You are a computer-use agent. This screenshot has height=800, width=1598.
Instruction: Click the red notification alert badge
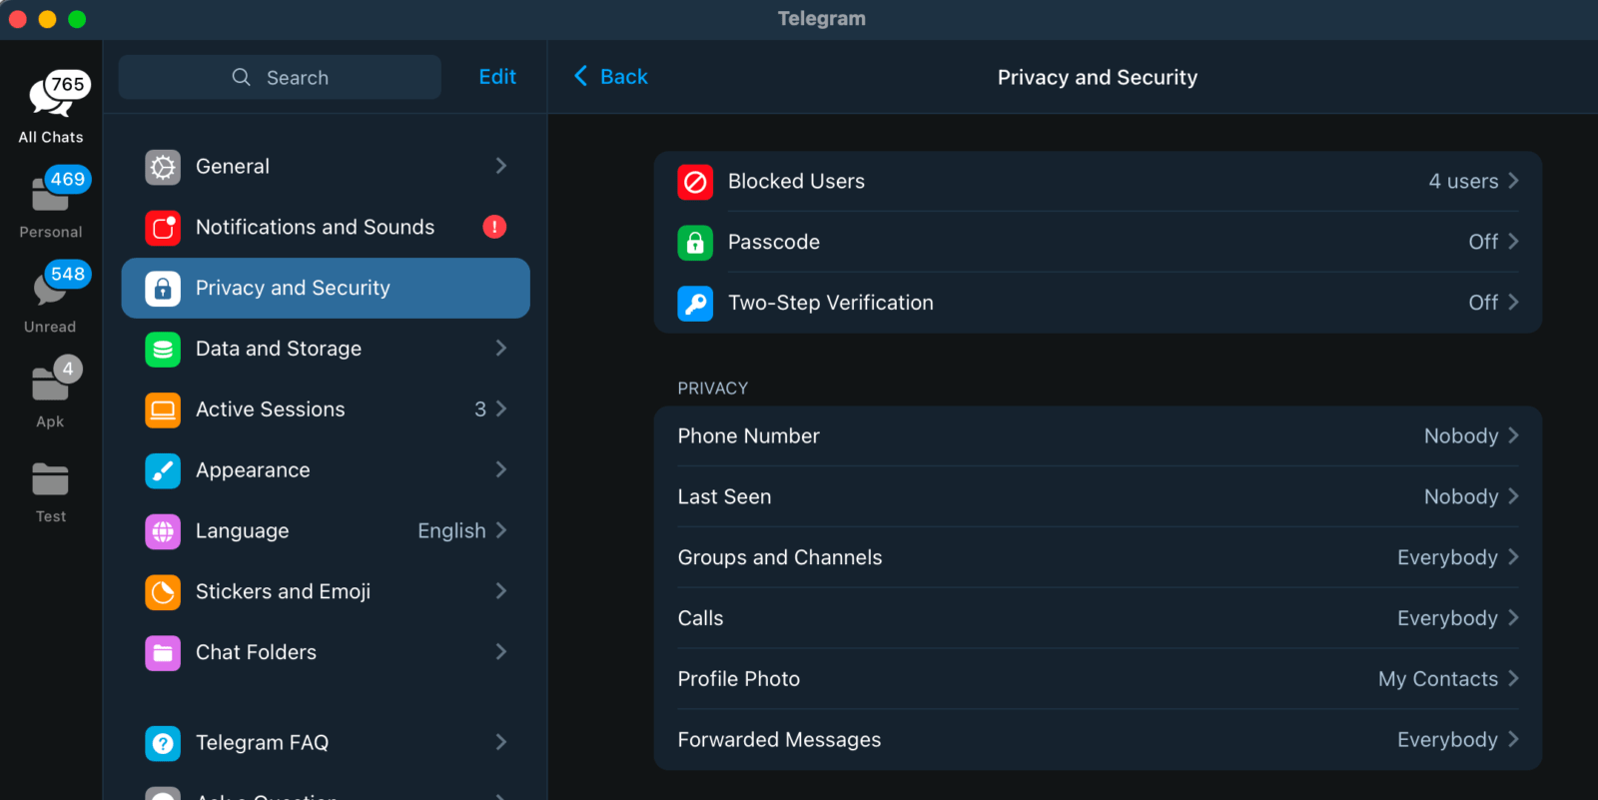click(494, 227)
